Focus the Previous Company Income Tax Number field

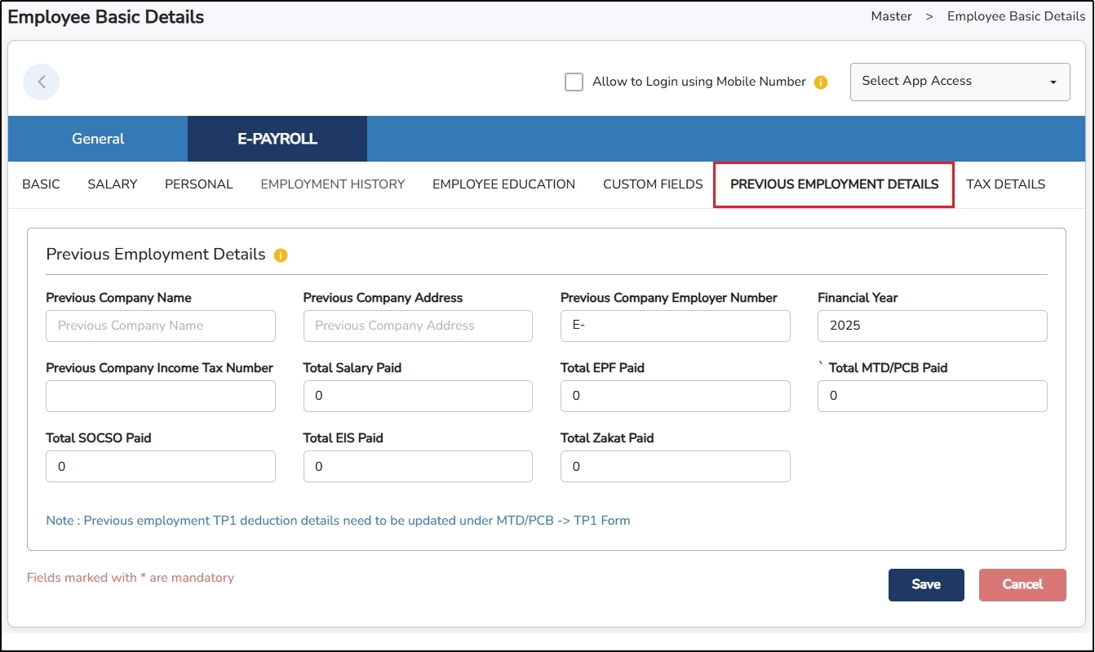click(161, 396)
